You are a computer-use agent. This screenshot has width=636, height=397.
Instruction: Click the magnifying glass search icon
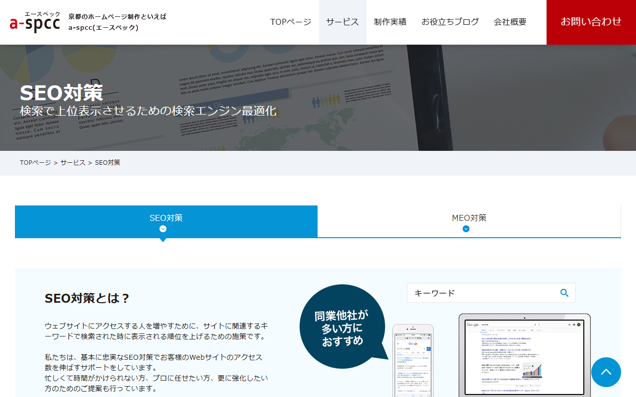(x=564, y=293)
